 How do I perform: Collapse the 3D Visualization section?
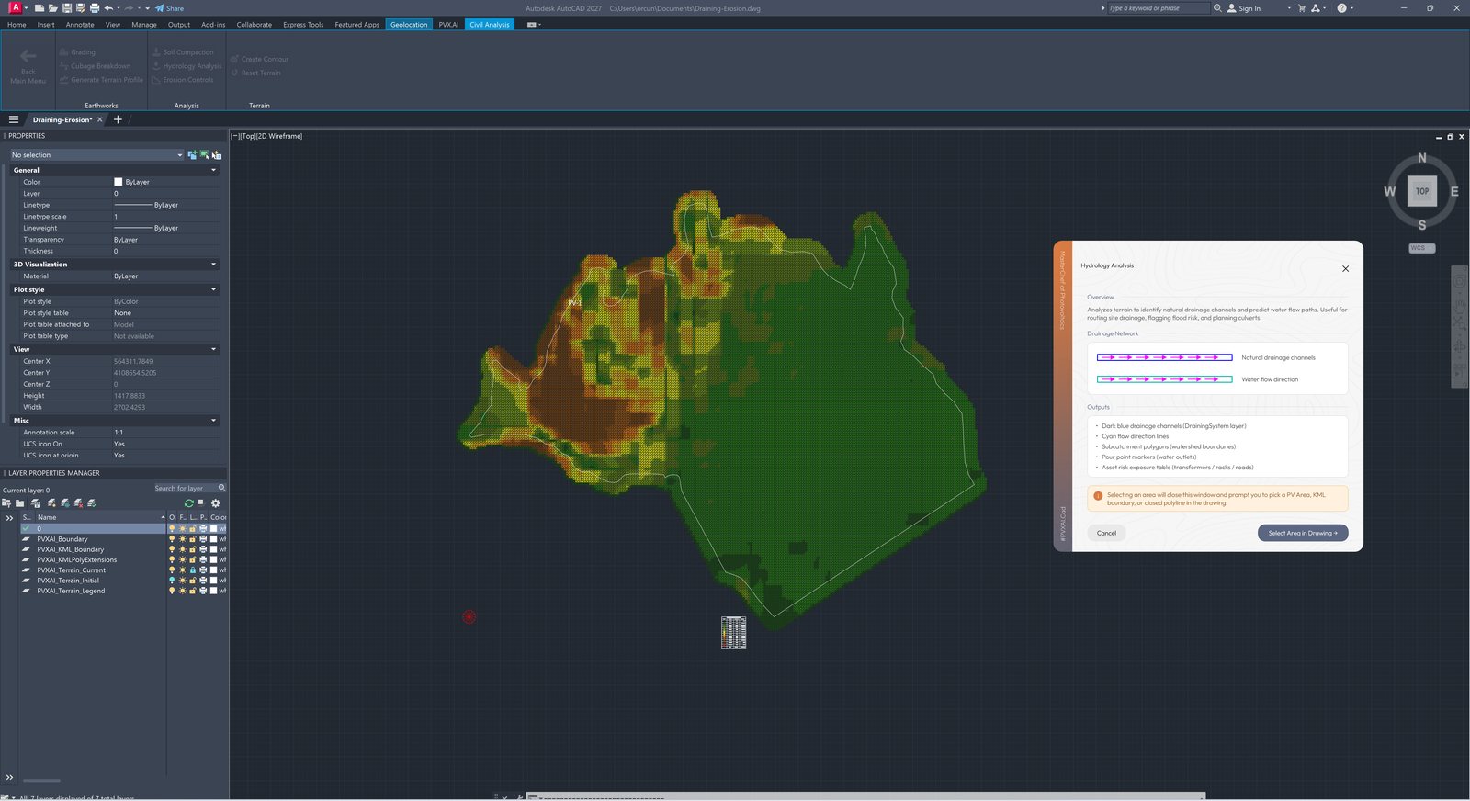tap(214, 265)
